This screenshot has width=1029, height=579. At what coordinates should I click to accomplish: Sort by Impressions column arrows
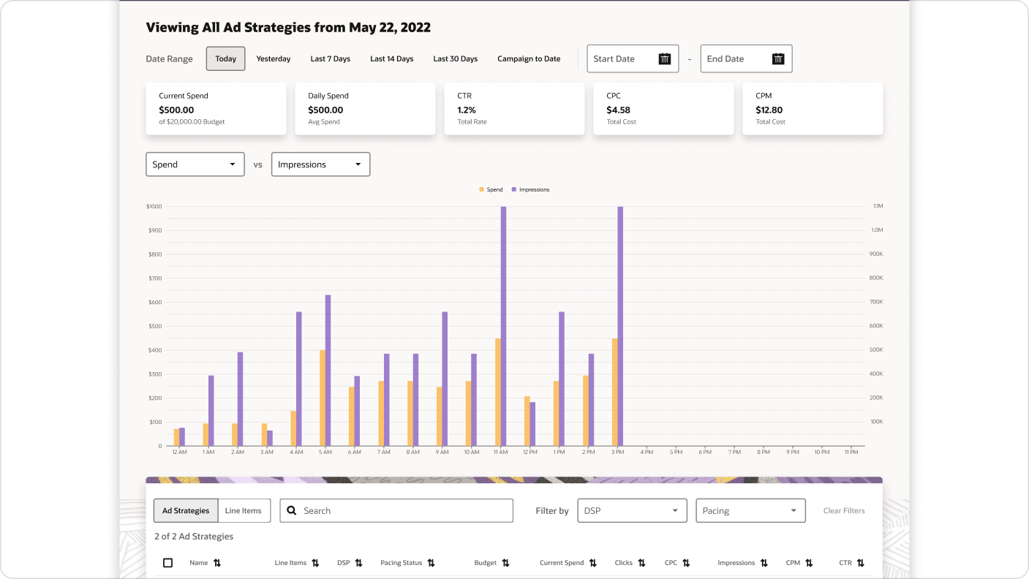pos(764,563)
